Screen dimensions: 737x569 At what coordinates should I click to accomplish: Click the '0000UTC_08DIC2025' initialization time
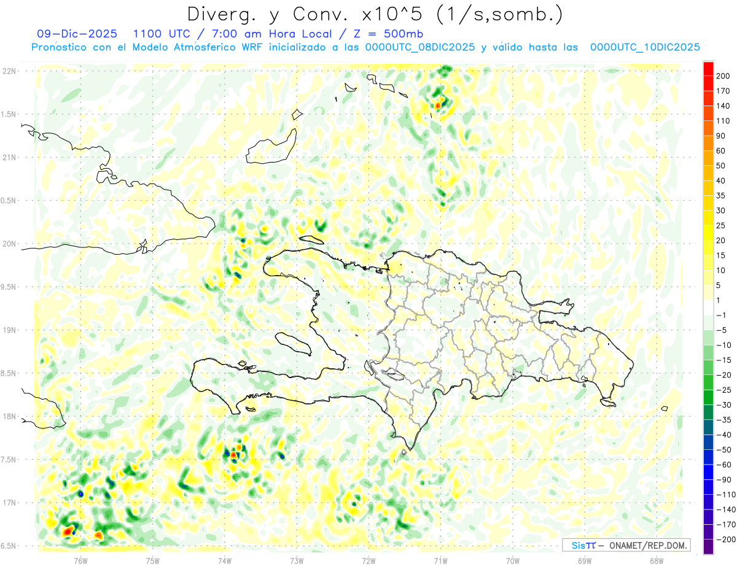pos(420,47)
